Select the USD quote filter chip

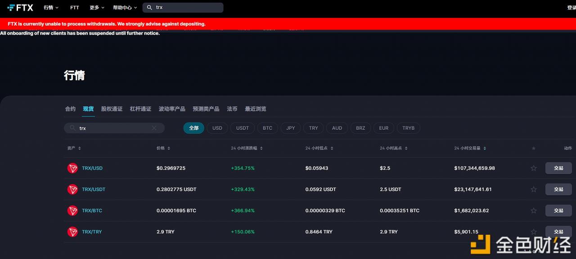pyautogui.click(x=217, y=128)
